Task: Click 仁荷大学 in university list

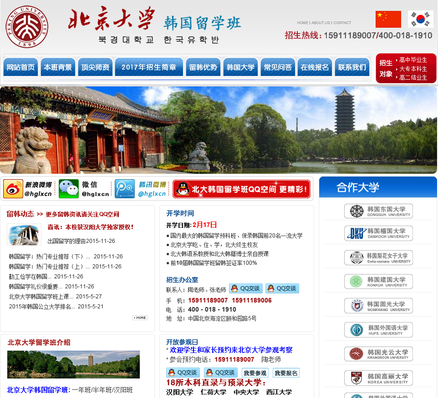Action: (x=214, y=392)
